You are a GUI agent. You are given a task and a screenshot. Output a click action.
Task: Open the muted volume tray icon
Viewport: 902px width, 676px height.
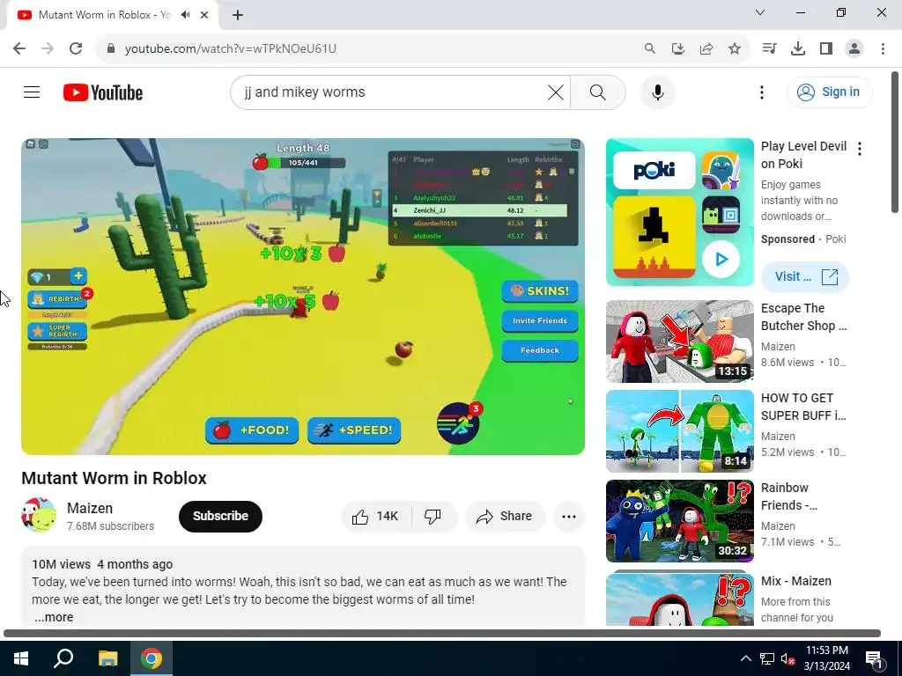point(788,658)
